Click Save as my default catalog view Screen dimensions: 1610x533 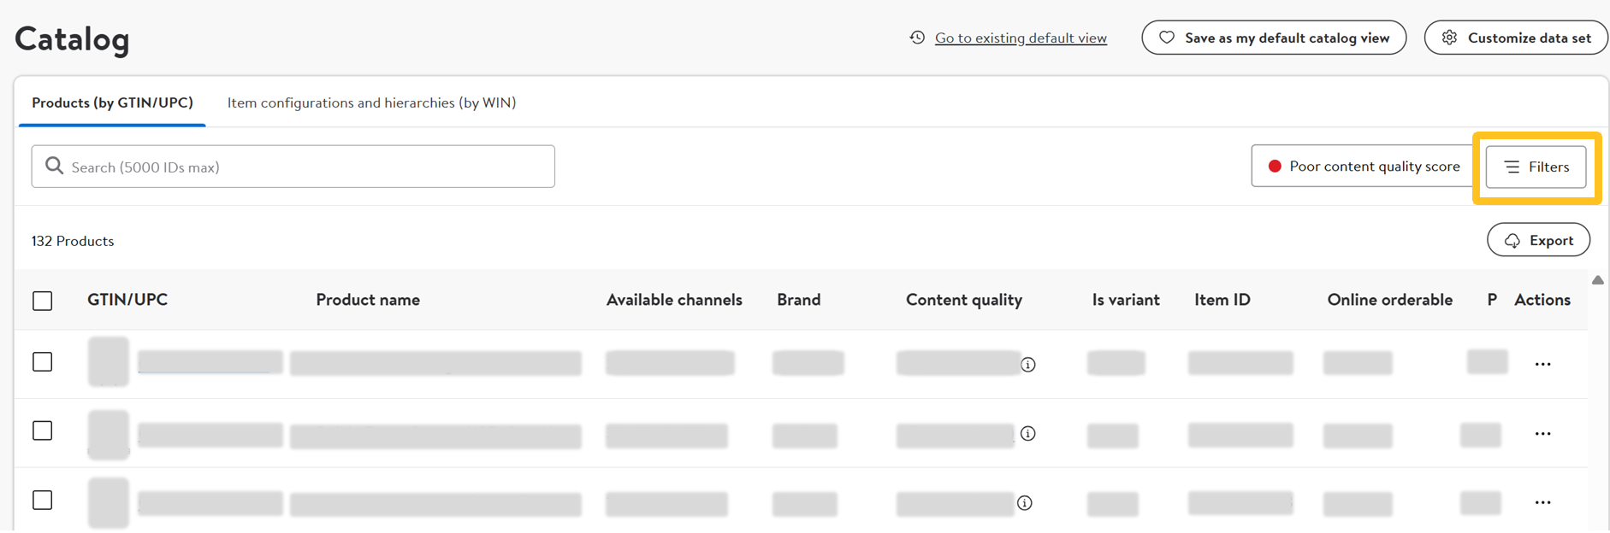click(1274, 38)
